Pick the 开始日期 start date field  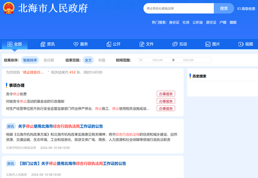click(157, 60)
